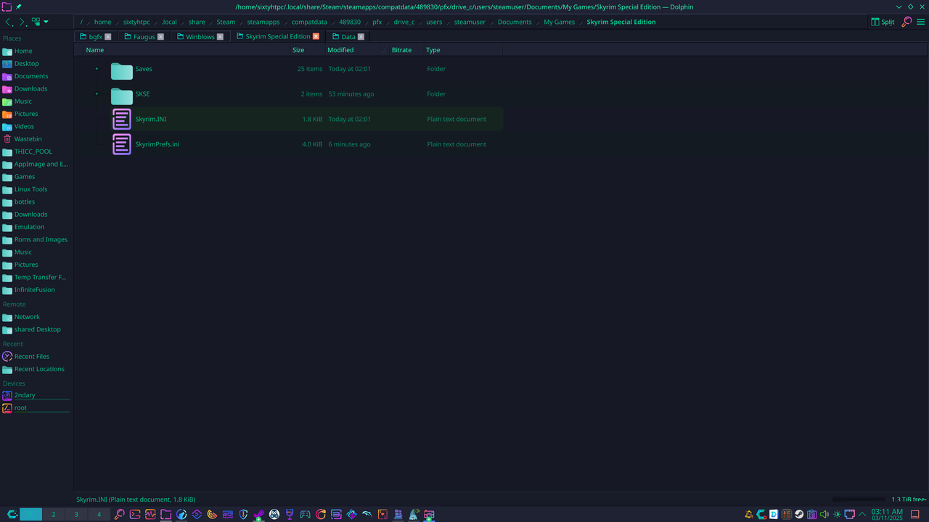Toggle Split view in Dolphin
This screenshot has width=929, height=522.
pos(882,22)
